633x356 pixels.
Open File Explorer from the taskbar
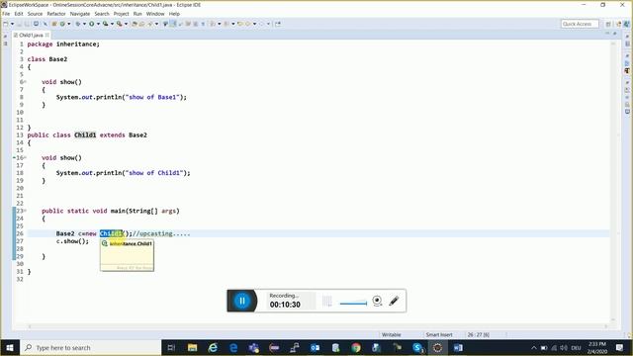192,347
